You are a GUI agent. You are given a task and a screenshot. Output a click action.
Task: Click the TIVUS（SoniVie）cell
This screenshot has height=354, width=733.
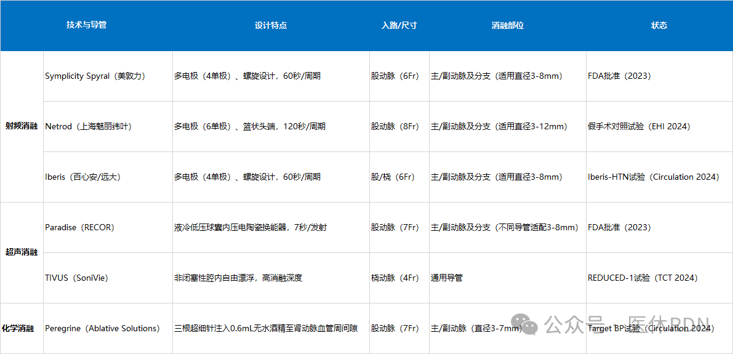pos(108,278)
